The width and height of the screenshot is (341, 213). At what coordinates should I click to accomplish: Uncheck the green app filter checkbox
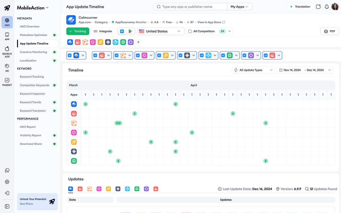(x=223, y=55)
